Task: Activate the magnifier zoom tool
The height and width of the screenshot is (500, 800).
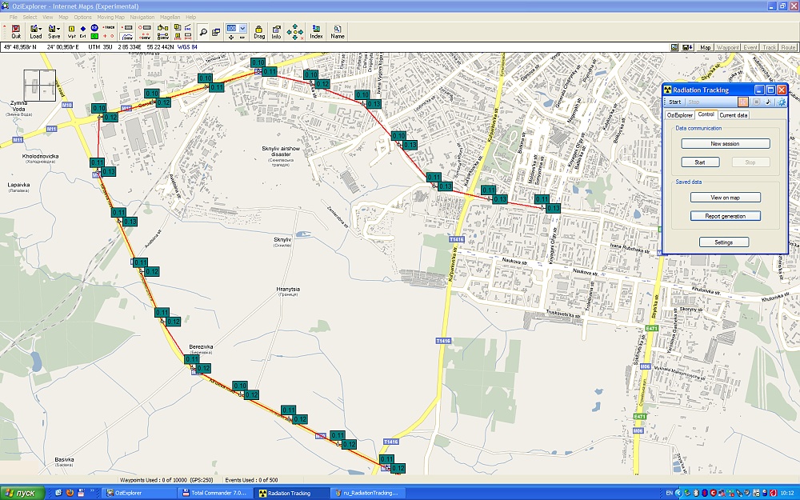Action: [x=203, y=32]
